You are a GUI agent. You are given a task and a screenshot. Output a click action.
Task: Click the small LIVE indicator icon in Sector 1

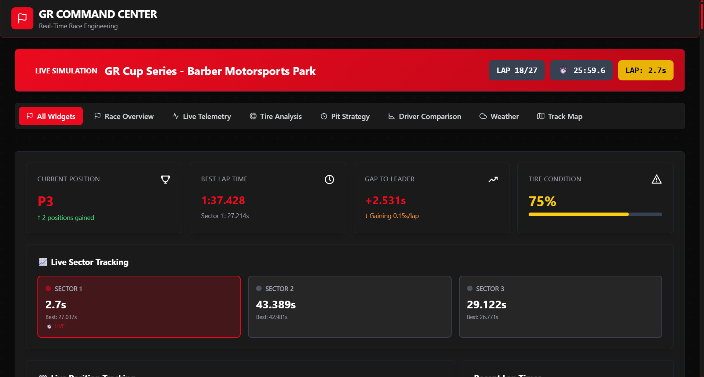49,326
